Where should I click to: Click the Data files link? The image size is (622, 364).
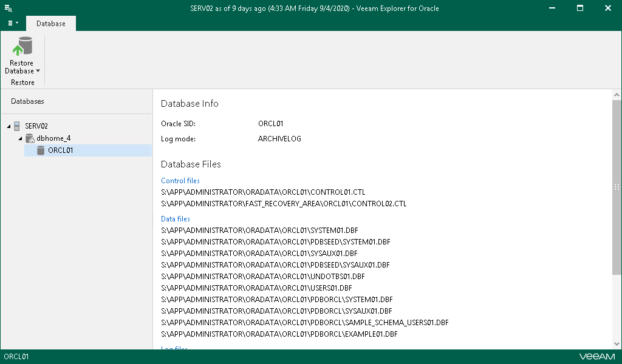176,219
